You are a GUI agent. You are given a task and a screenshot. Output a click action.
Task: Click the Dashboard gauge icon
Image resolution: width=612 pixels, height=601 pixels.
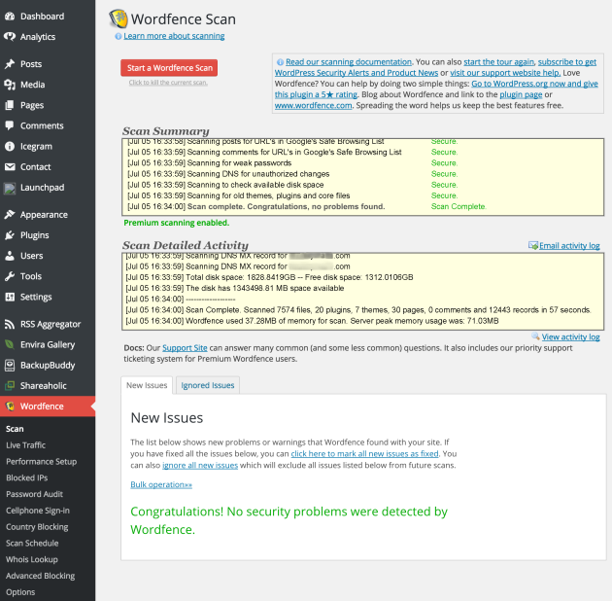click(10, 17)
